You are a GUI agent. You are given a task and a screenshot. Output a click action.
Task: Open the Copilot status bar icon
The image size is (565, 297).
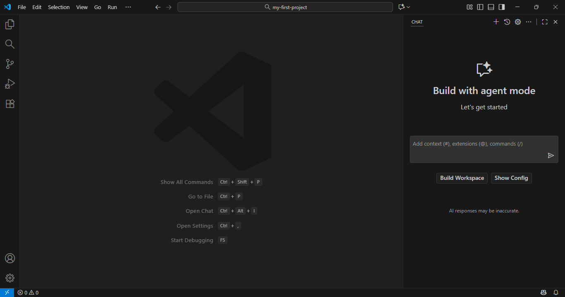543,292
